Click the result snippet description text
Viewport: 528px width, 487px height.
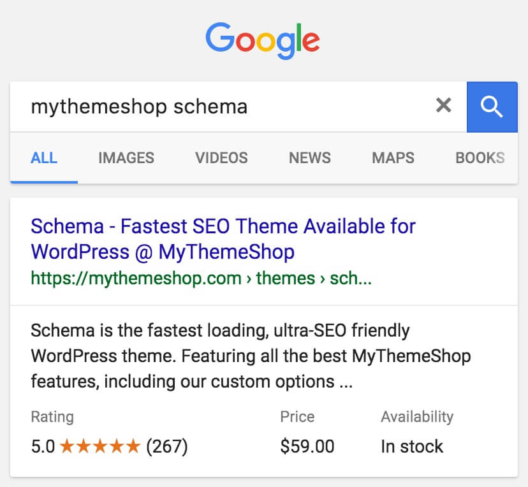tap(251, 356)
